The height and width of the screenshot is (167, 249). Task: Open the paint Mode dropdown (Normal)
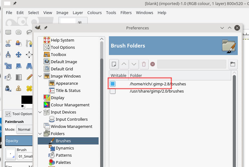pyautogui.click(x=25, y=129)
